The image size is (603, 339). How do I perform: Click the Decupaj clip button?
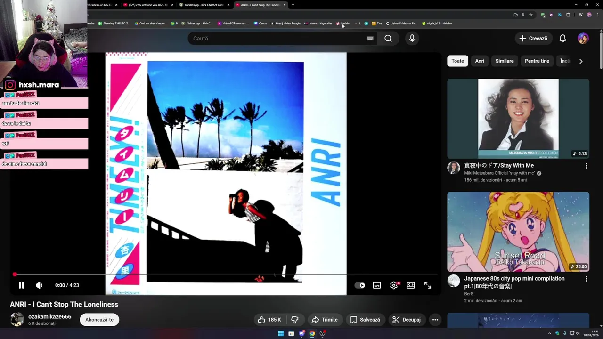406,320
